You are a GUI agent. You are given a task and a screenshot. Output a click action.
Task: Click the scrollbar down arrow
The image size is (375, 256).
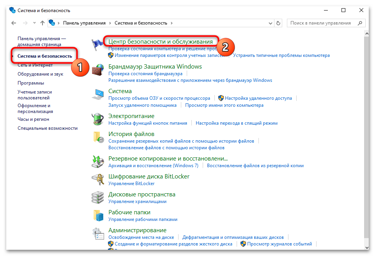pos(367,247)
